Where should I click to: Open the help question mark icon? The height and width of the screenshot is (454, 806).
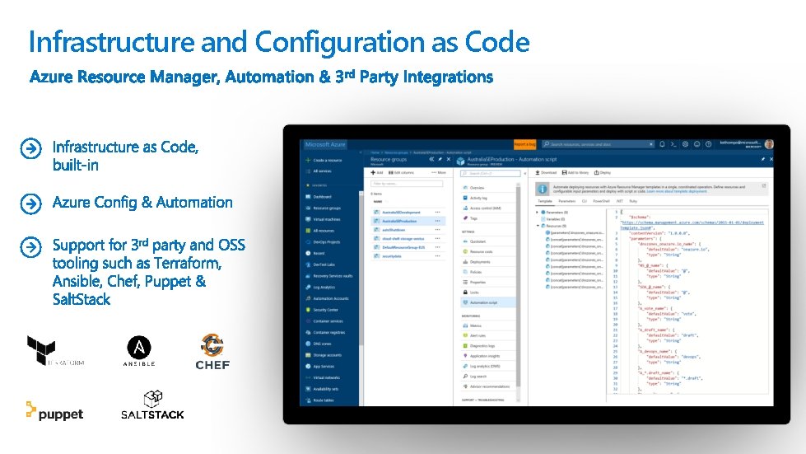[x=708, y=144]
